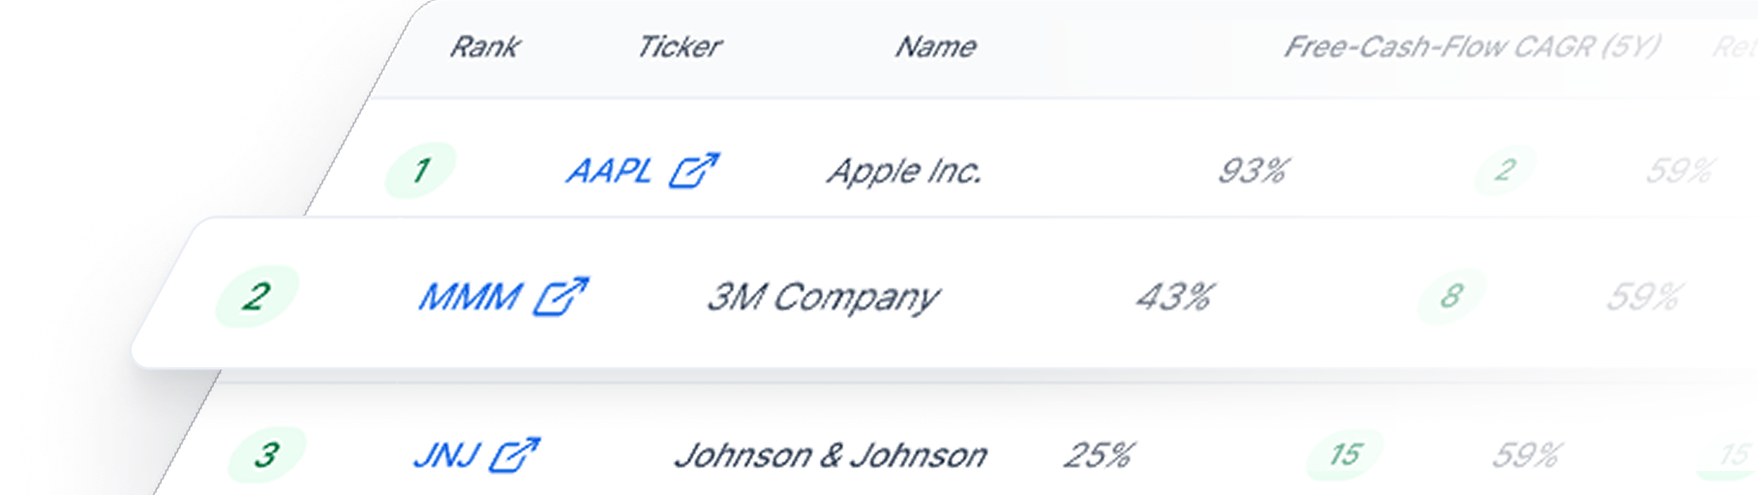Viewport: 1758px width, 495px height.
Task: Sort by the Rank column header
Action: (485, 46)
